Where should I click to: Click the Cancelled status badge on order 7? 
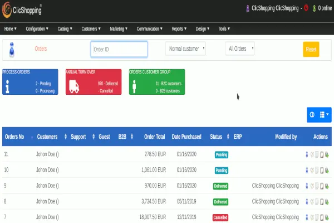tap(220, 217)
